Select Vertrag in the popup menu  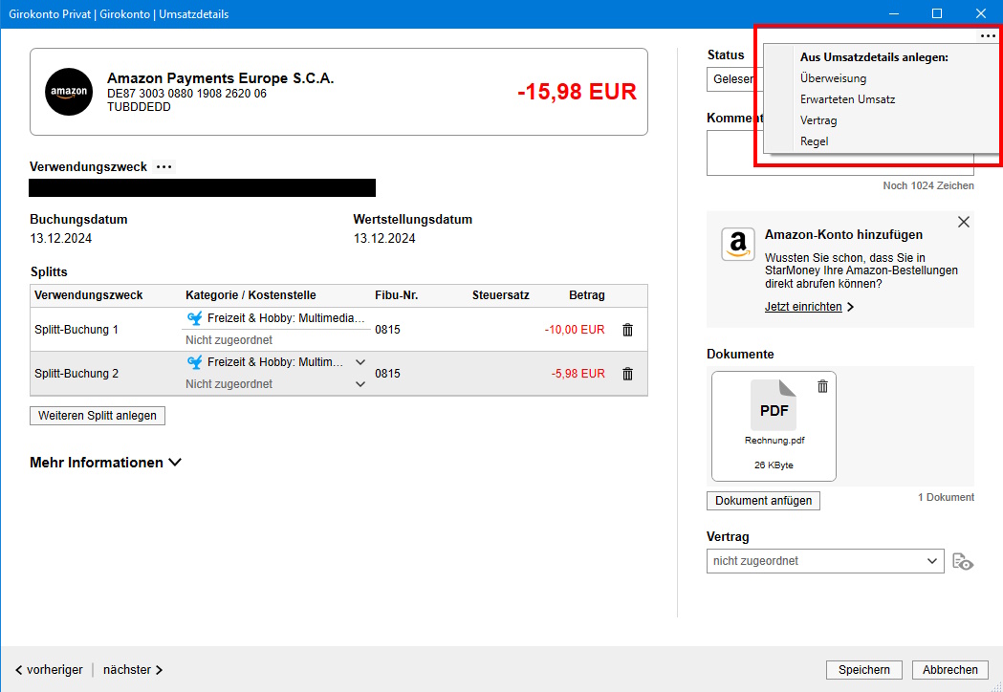(818, 120)
